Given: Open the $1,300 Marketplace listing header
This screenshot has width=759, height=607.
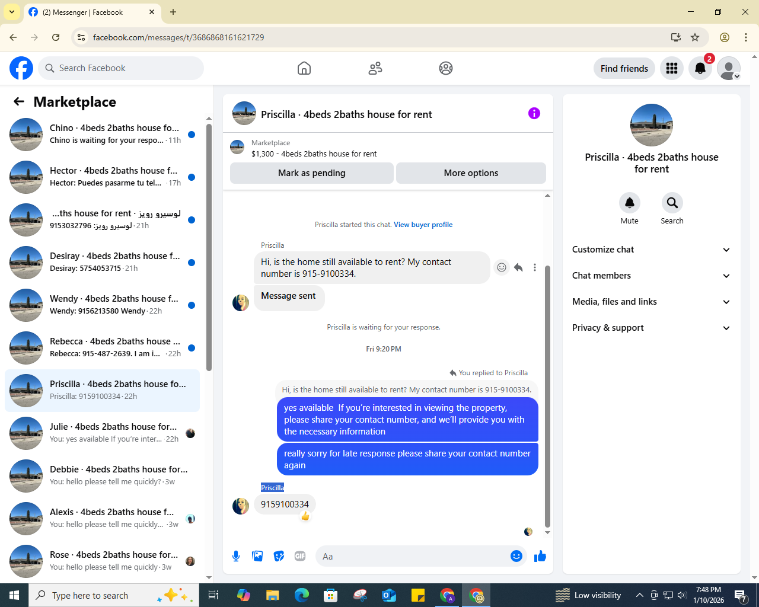Looking at the screenshot, I should pyautogui.click(x=388, y=148).
